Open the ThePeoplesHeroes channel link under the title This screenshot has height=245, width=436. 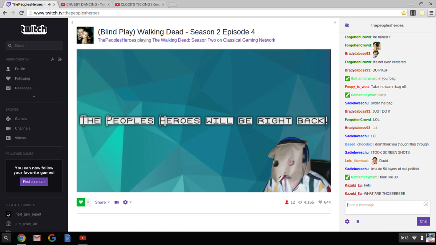[x=117, y=40]
